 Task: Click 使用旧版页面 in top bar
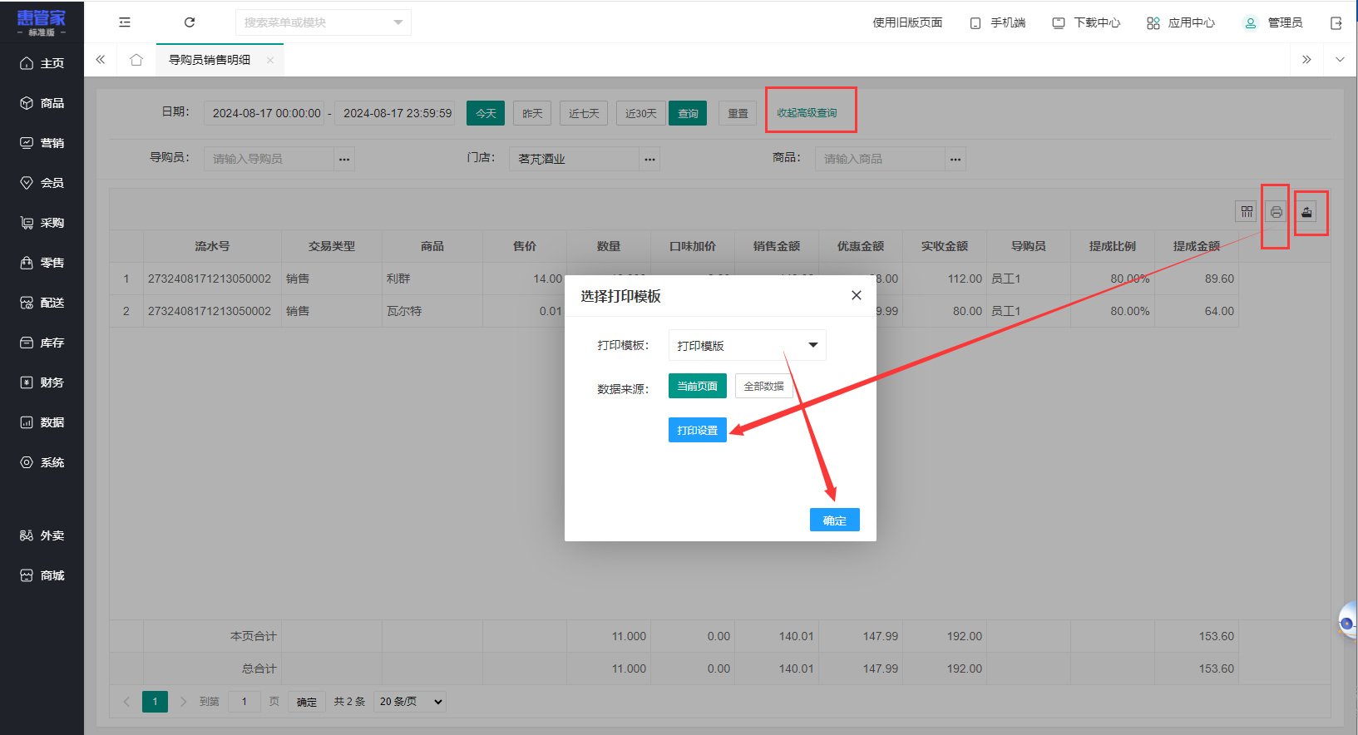[x=907, y=22]
